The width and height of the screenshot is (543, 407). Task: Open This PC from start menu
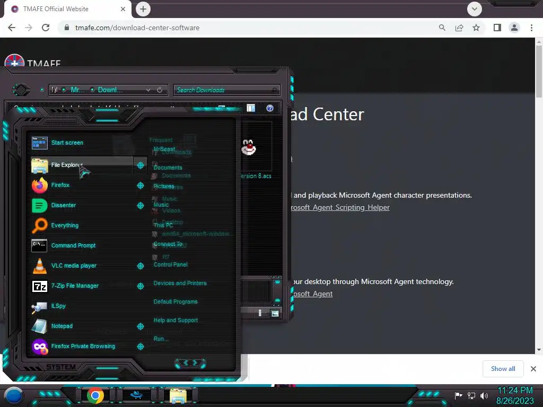pos(163,225)
